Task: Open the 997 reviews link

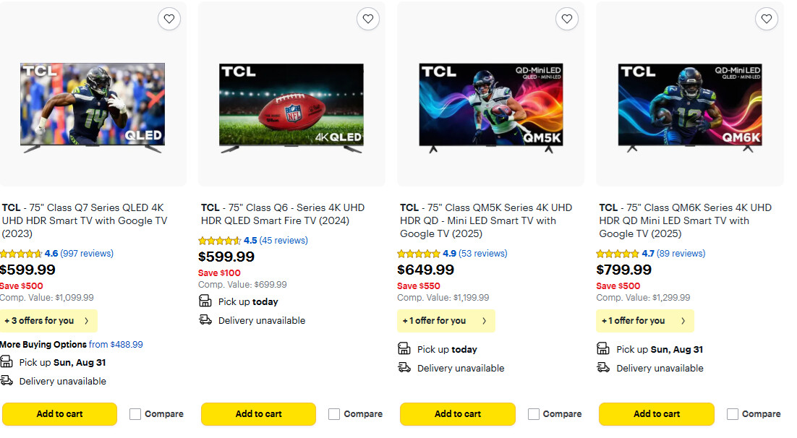Action: coord(87,254)
